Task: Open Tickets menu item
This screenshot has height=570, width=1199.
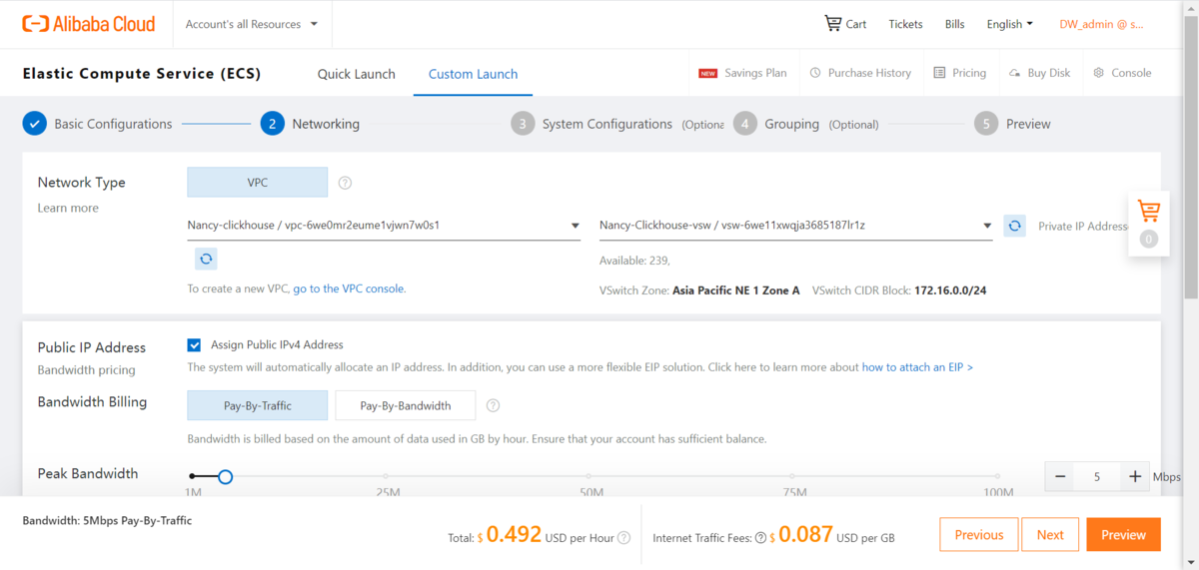Action: pos(905,24)
